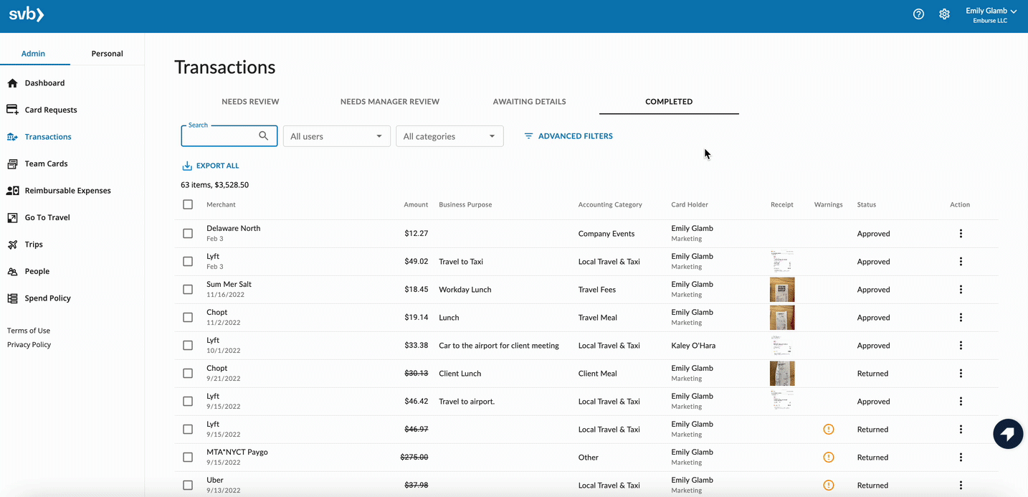Open actions menu for Chopt Client Lunch row
Viewport: 1028px width, 497px height.
pos(961,374)
